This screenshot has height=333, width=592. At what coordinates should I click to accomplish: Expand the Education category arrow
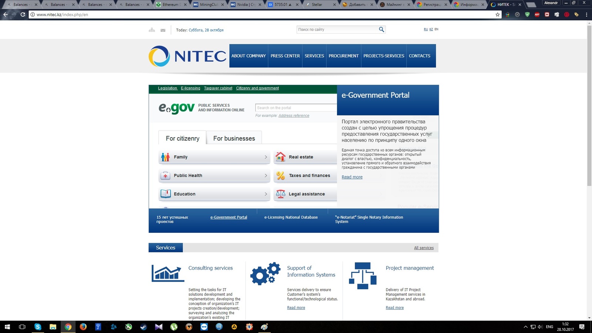point(266,194)
